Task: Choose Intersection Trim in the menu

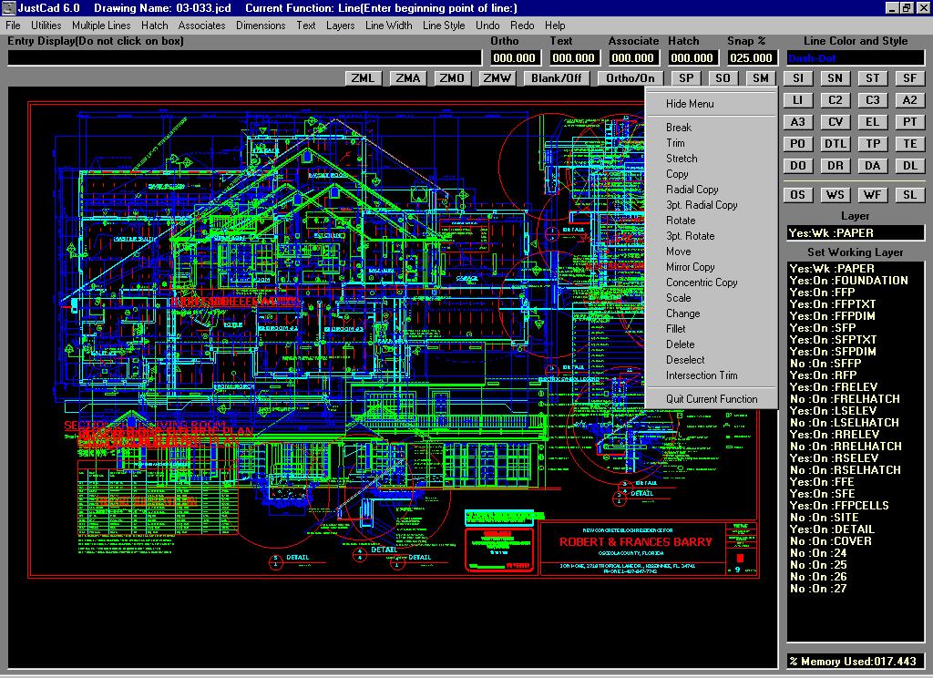Action: coord(702,375)
